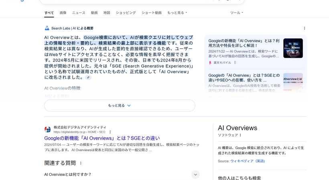Screen dimensions: 329x180
Task: Open three-dot menu beside ソフトウェア label
Action: [x=240, y=135]
